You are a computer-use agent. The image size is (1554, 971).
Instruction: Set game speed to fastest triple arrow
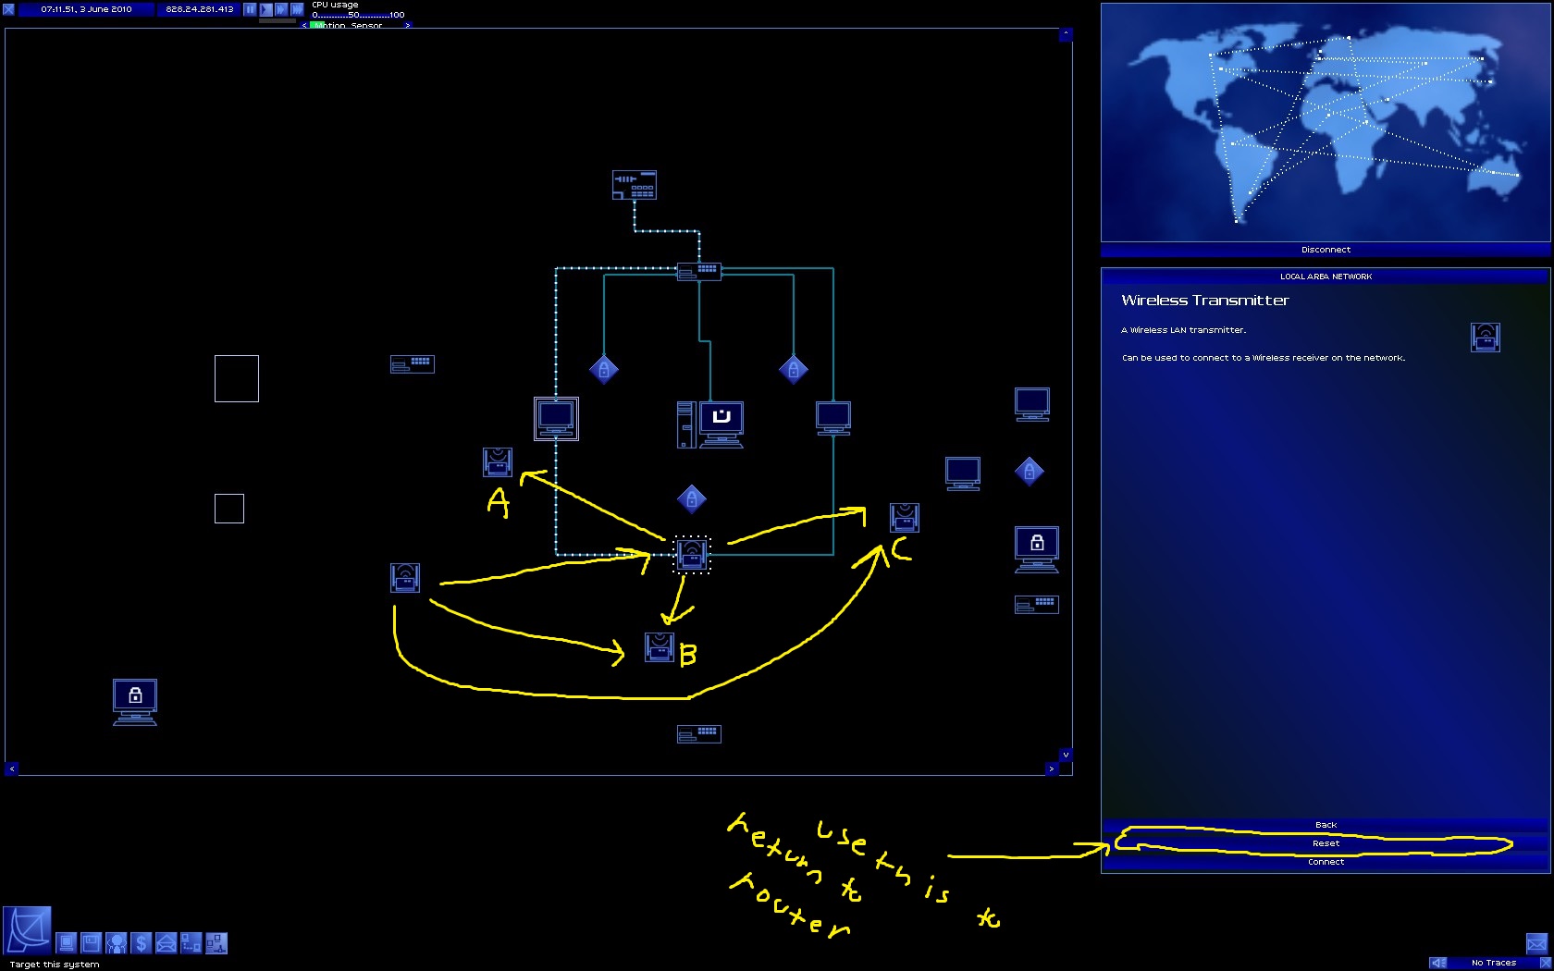pyautogui.click(x=297, y=9)
